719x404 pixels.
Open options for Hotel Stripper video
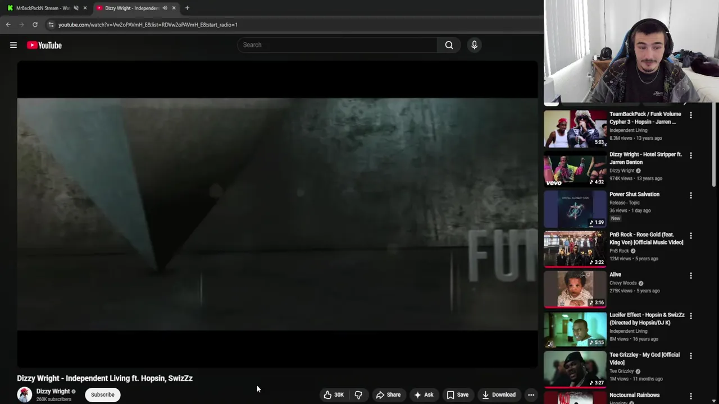pos(691,155)
